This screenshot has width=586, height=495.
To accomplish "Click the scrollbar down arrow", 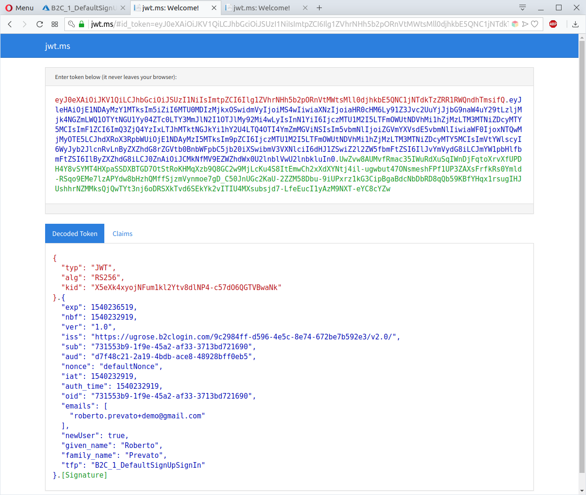I will point(582,491).
